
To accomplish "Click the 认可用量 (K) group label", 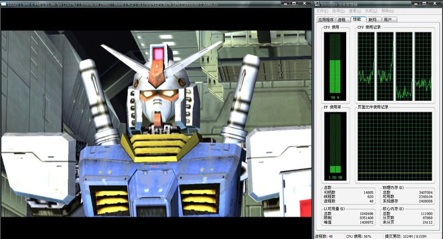I will (x=334, y=209).
